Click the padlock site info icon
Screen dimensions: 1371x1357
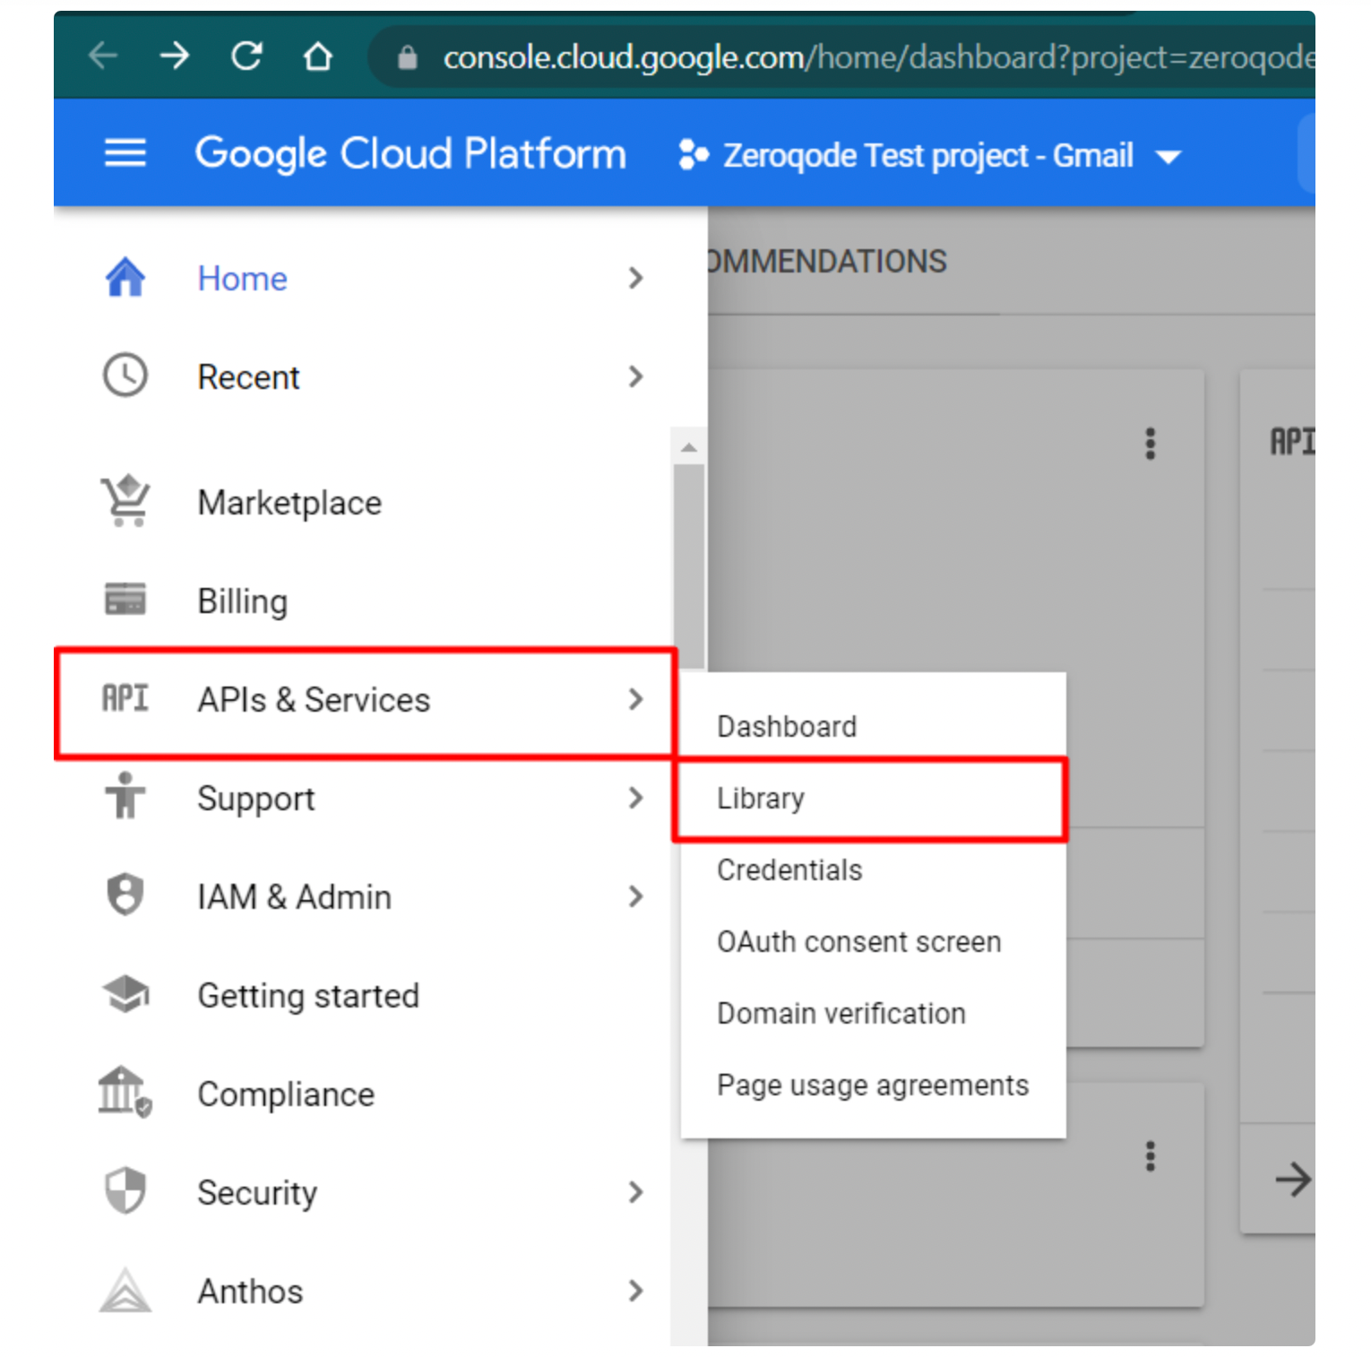pyautogui.click(x=408, y=57)
